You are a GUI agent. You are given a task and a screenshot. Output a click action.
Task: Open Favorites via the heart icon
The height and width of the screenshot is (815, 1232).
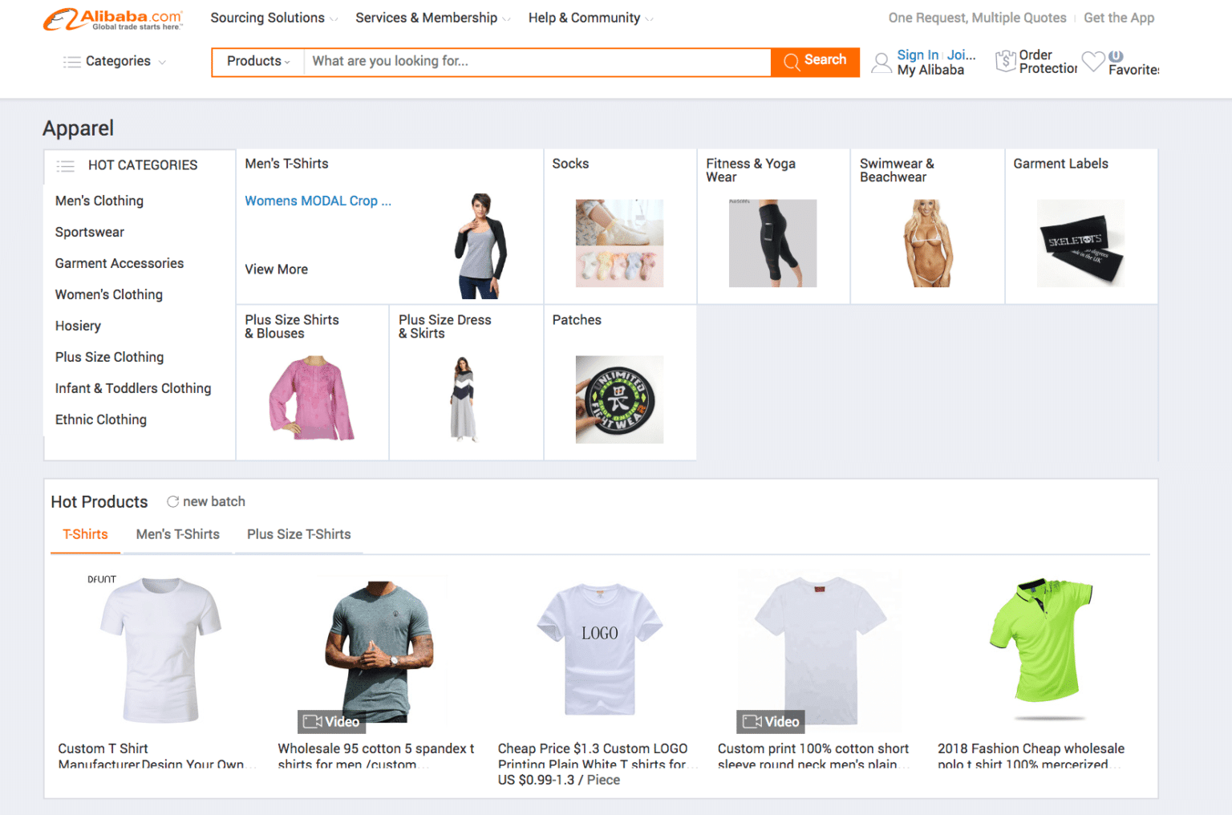[x=1092, y=61]
